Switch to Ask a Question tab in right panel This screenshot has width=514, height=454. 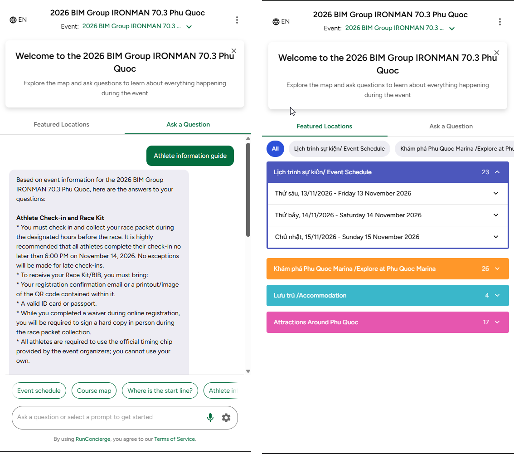click(x=451, y=126)
